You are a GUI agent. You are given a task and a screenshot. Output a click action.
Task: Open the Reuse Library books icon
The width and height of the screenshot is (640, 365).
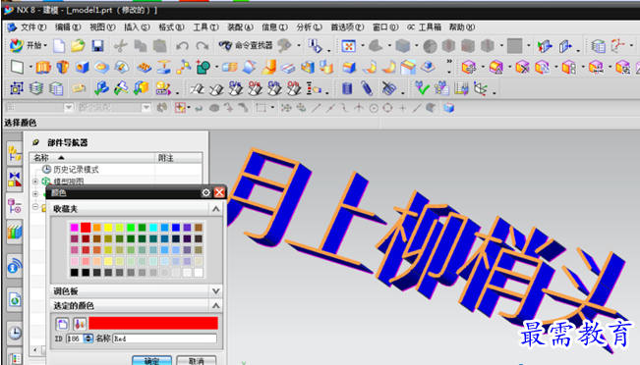click(x=15, y=232)
